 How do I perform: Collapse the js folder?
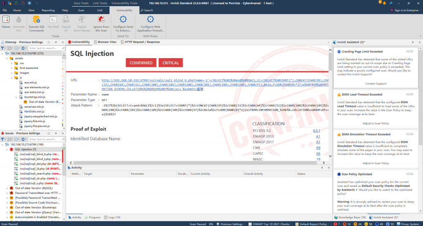pos(12,78)
